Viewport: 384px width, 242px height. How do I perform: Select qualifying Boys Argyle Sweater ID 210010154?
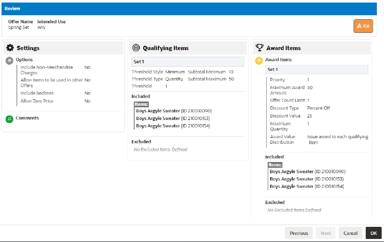pos(173,126)
